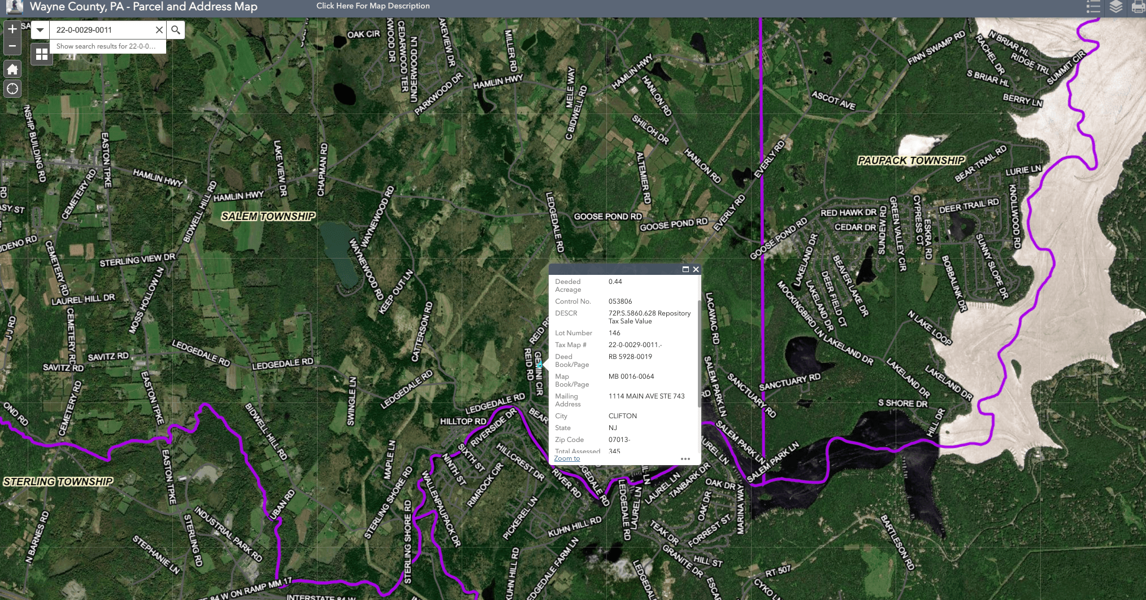
Task: Click Deeded Acreage value 0.44
Action: (x=615, y=282)
